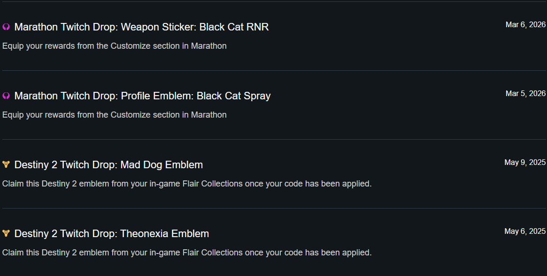Click the Marathon icon beside Black Cat RNR
The image size is (547, 276).
[6, 27]
